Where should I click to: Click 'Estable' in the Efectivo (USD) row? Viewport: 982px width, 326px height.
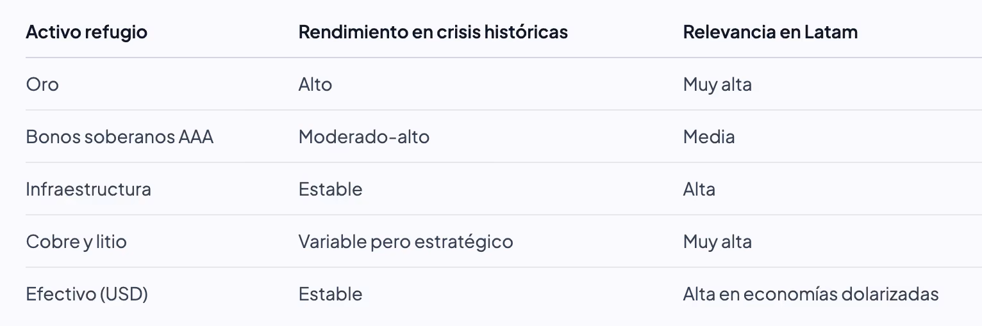[x=331, y=294]
